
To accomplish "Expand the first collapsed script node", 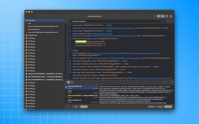I will [70, 25].
